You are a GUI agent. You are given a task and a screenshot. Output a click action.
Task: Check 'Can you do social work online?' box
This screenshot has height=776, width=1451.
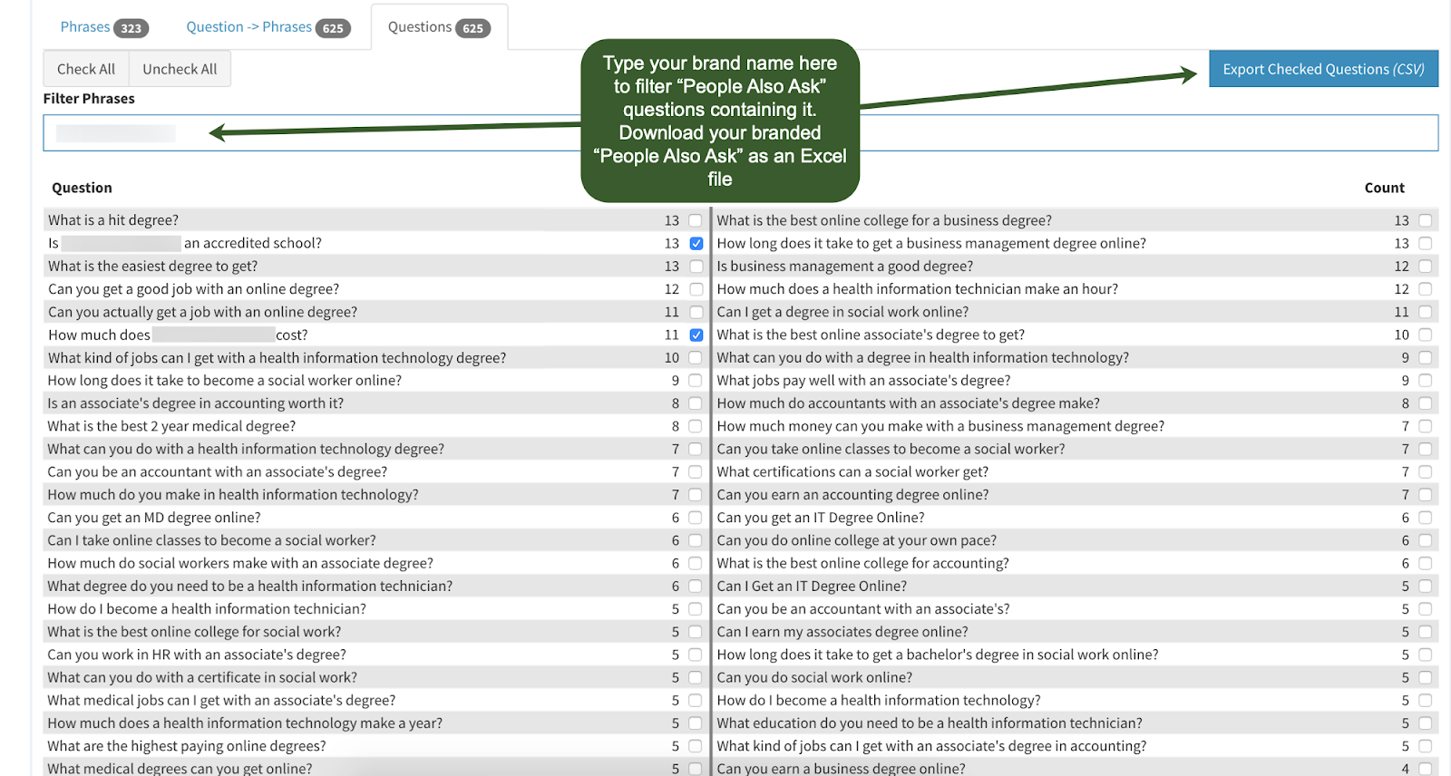(x=1425, y=677)
